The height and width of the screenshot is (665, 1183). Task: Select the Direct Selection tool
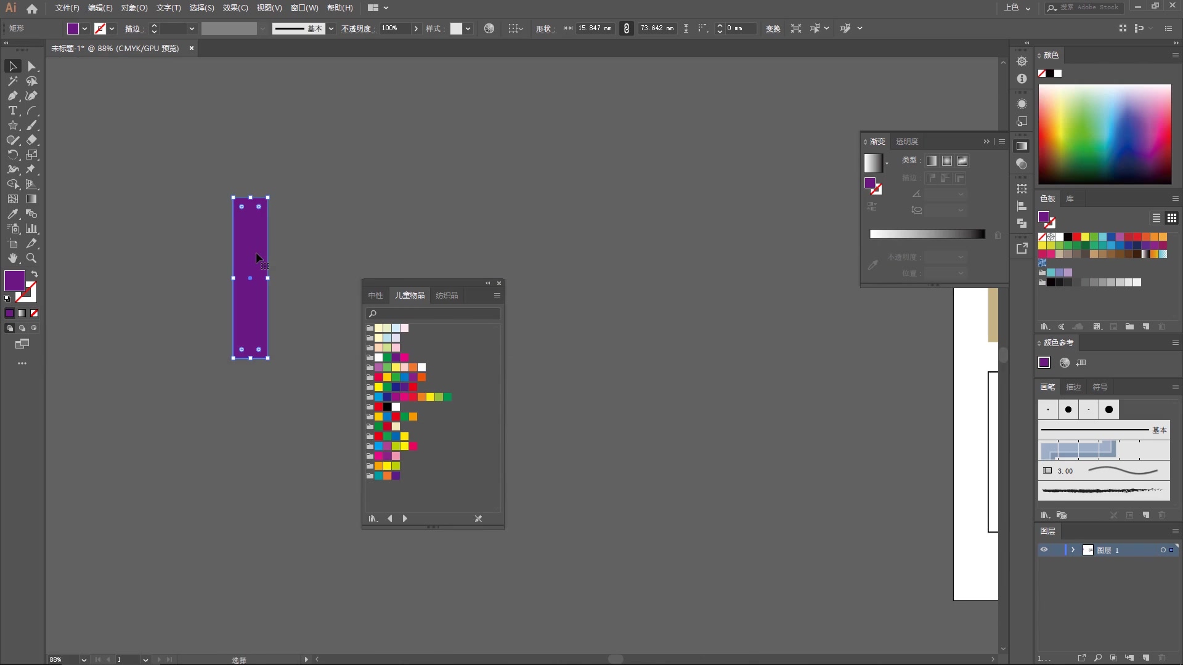(31, 66)
